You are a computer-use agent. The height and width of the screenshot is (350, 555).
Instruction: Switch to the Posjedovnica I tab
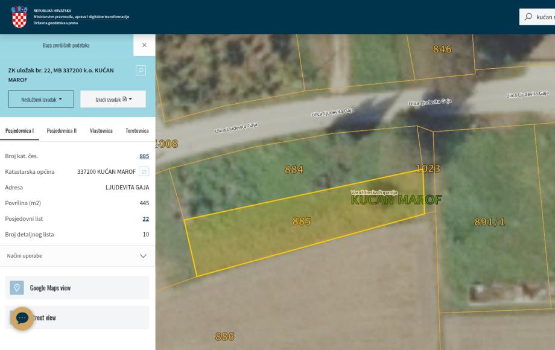19,130
